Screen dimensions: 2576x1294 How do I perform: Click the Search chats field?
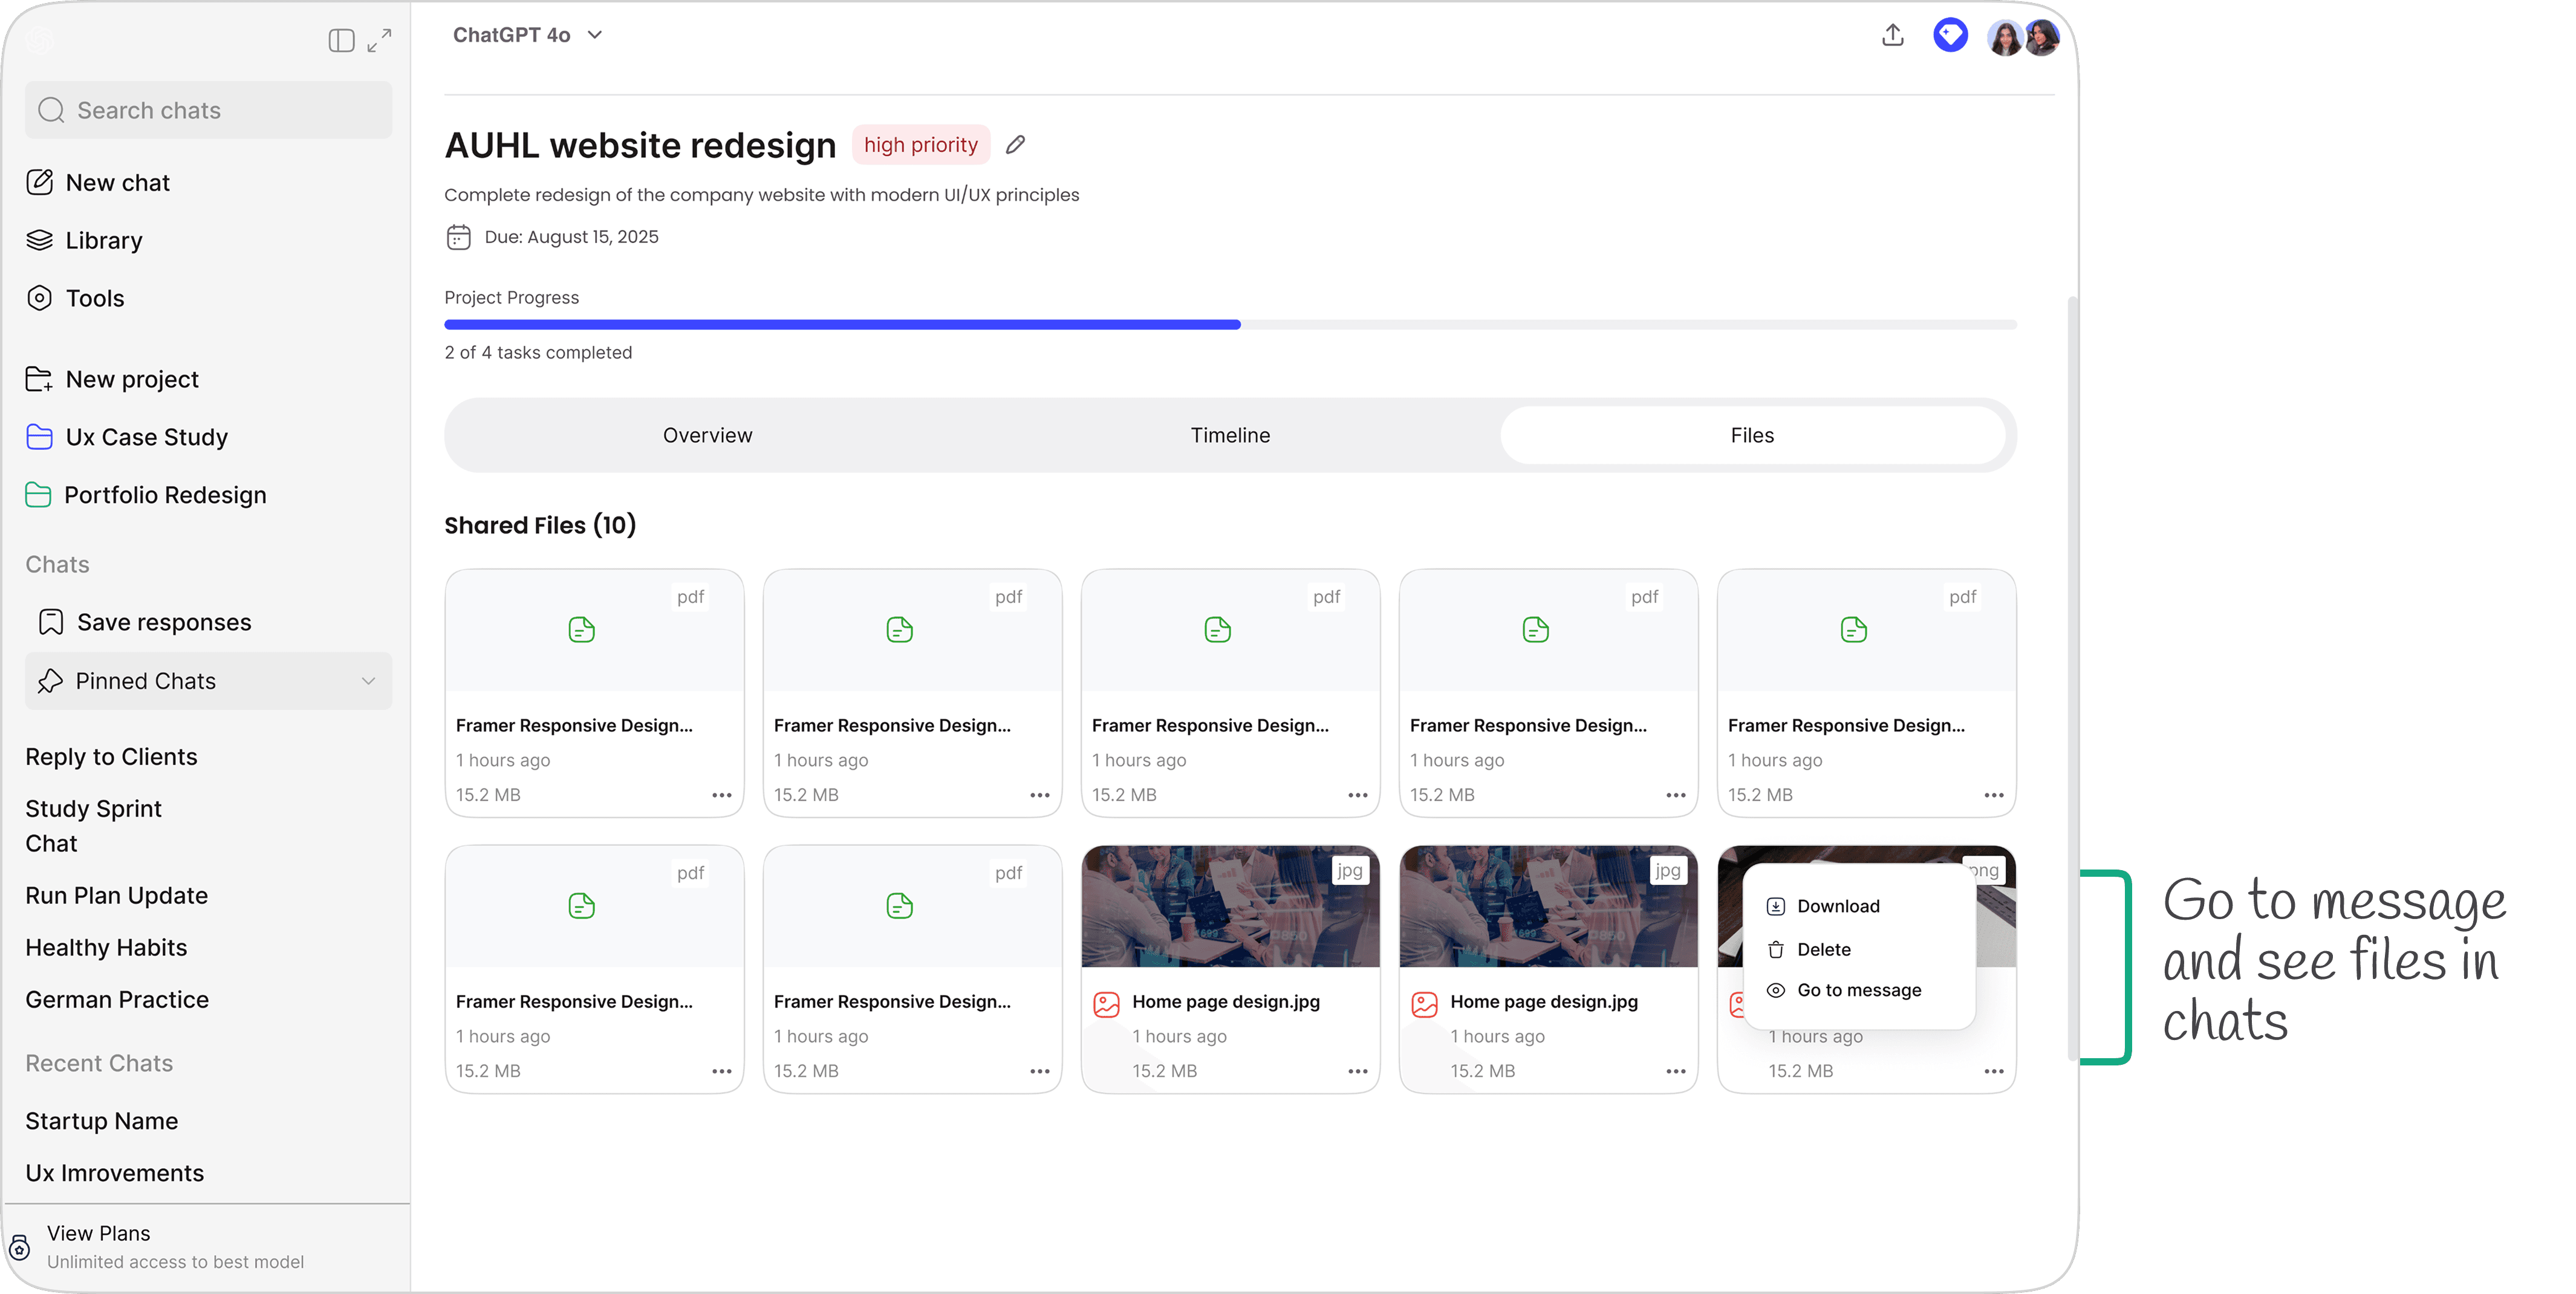208,110
